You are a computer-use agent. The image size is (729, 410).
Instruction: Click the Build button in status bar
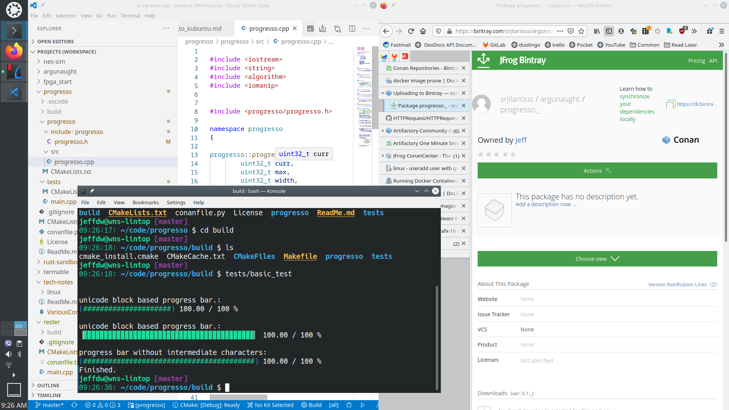311,405
